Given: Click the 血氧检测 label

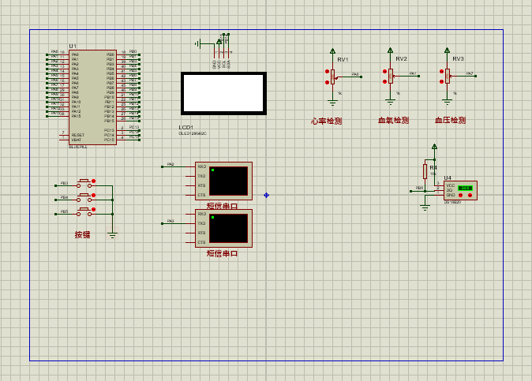Looking at the screenshot, I should pyautogui.click(x=394, y=121).
